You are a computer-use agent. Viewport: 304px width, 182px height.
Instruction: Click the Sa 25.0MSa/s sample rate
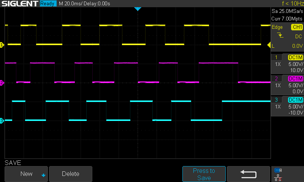tap(287, 11)
